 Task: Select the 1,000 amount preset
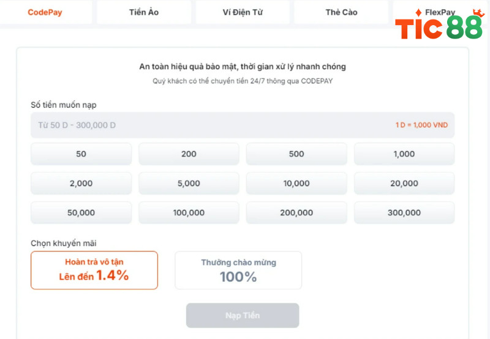click(x=404, y=154)
